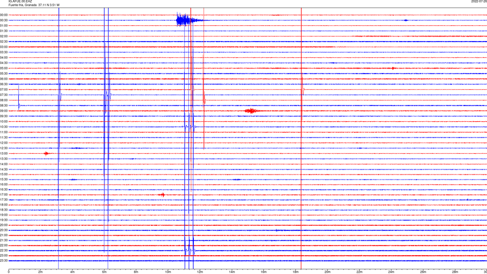Select the 05:00 trace time label
Screen dimensions: 487x274
pos(4,68)
